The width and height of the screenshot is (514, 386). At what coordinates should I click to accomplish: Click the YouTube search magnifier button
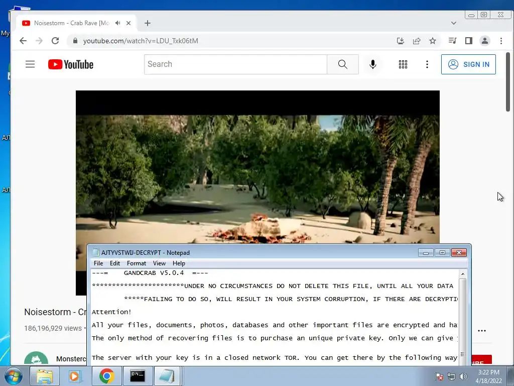point(342,64)
